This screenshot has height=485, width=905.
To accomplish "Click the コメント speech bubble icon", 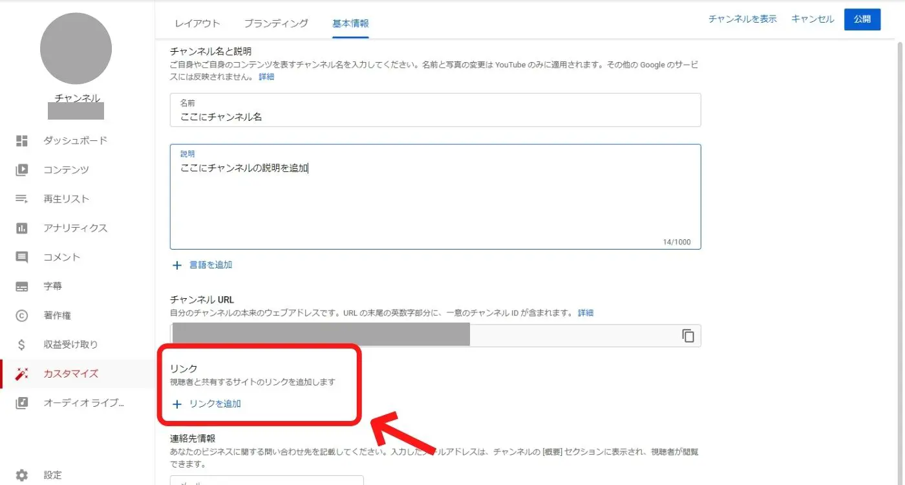I will (22, 257).
